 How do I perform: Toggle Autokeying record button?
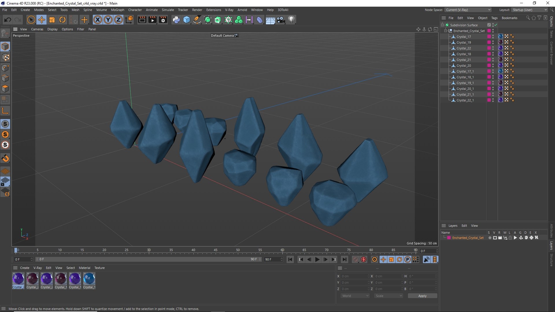coord(364,259)
